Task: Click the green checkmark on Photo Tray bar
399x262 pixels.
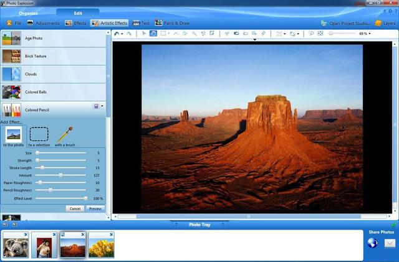Action: 394,225
